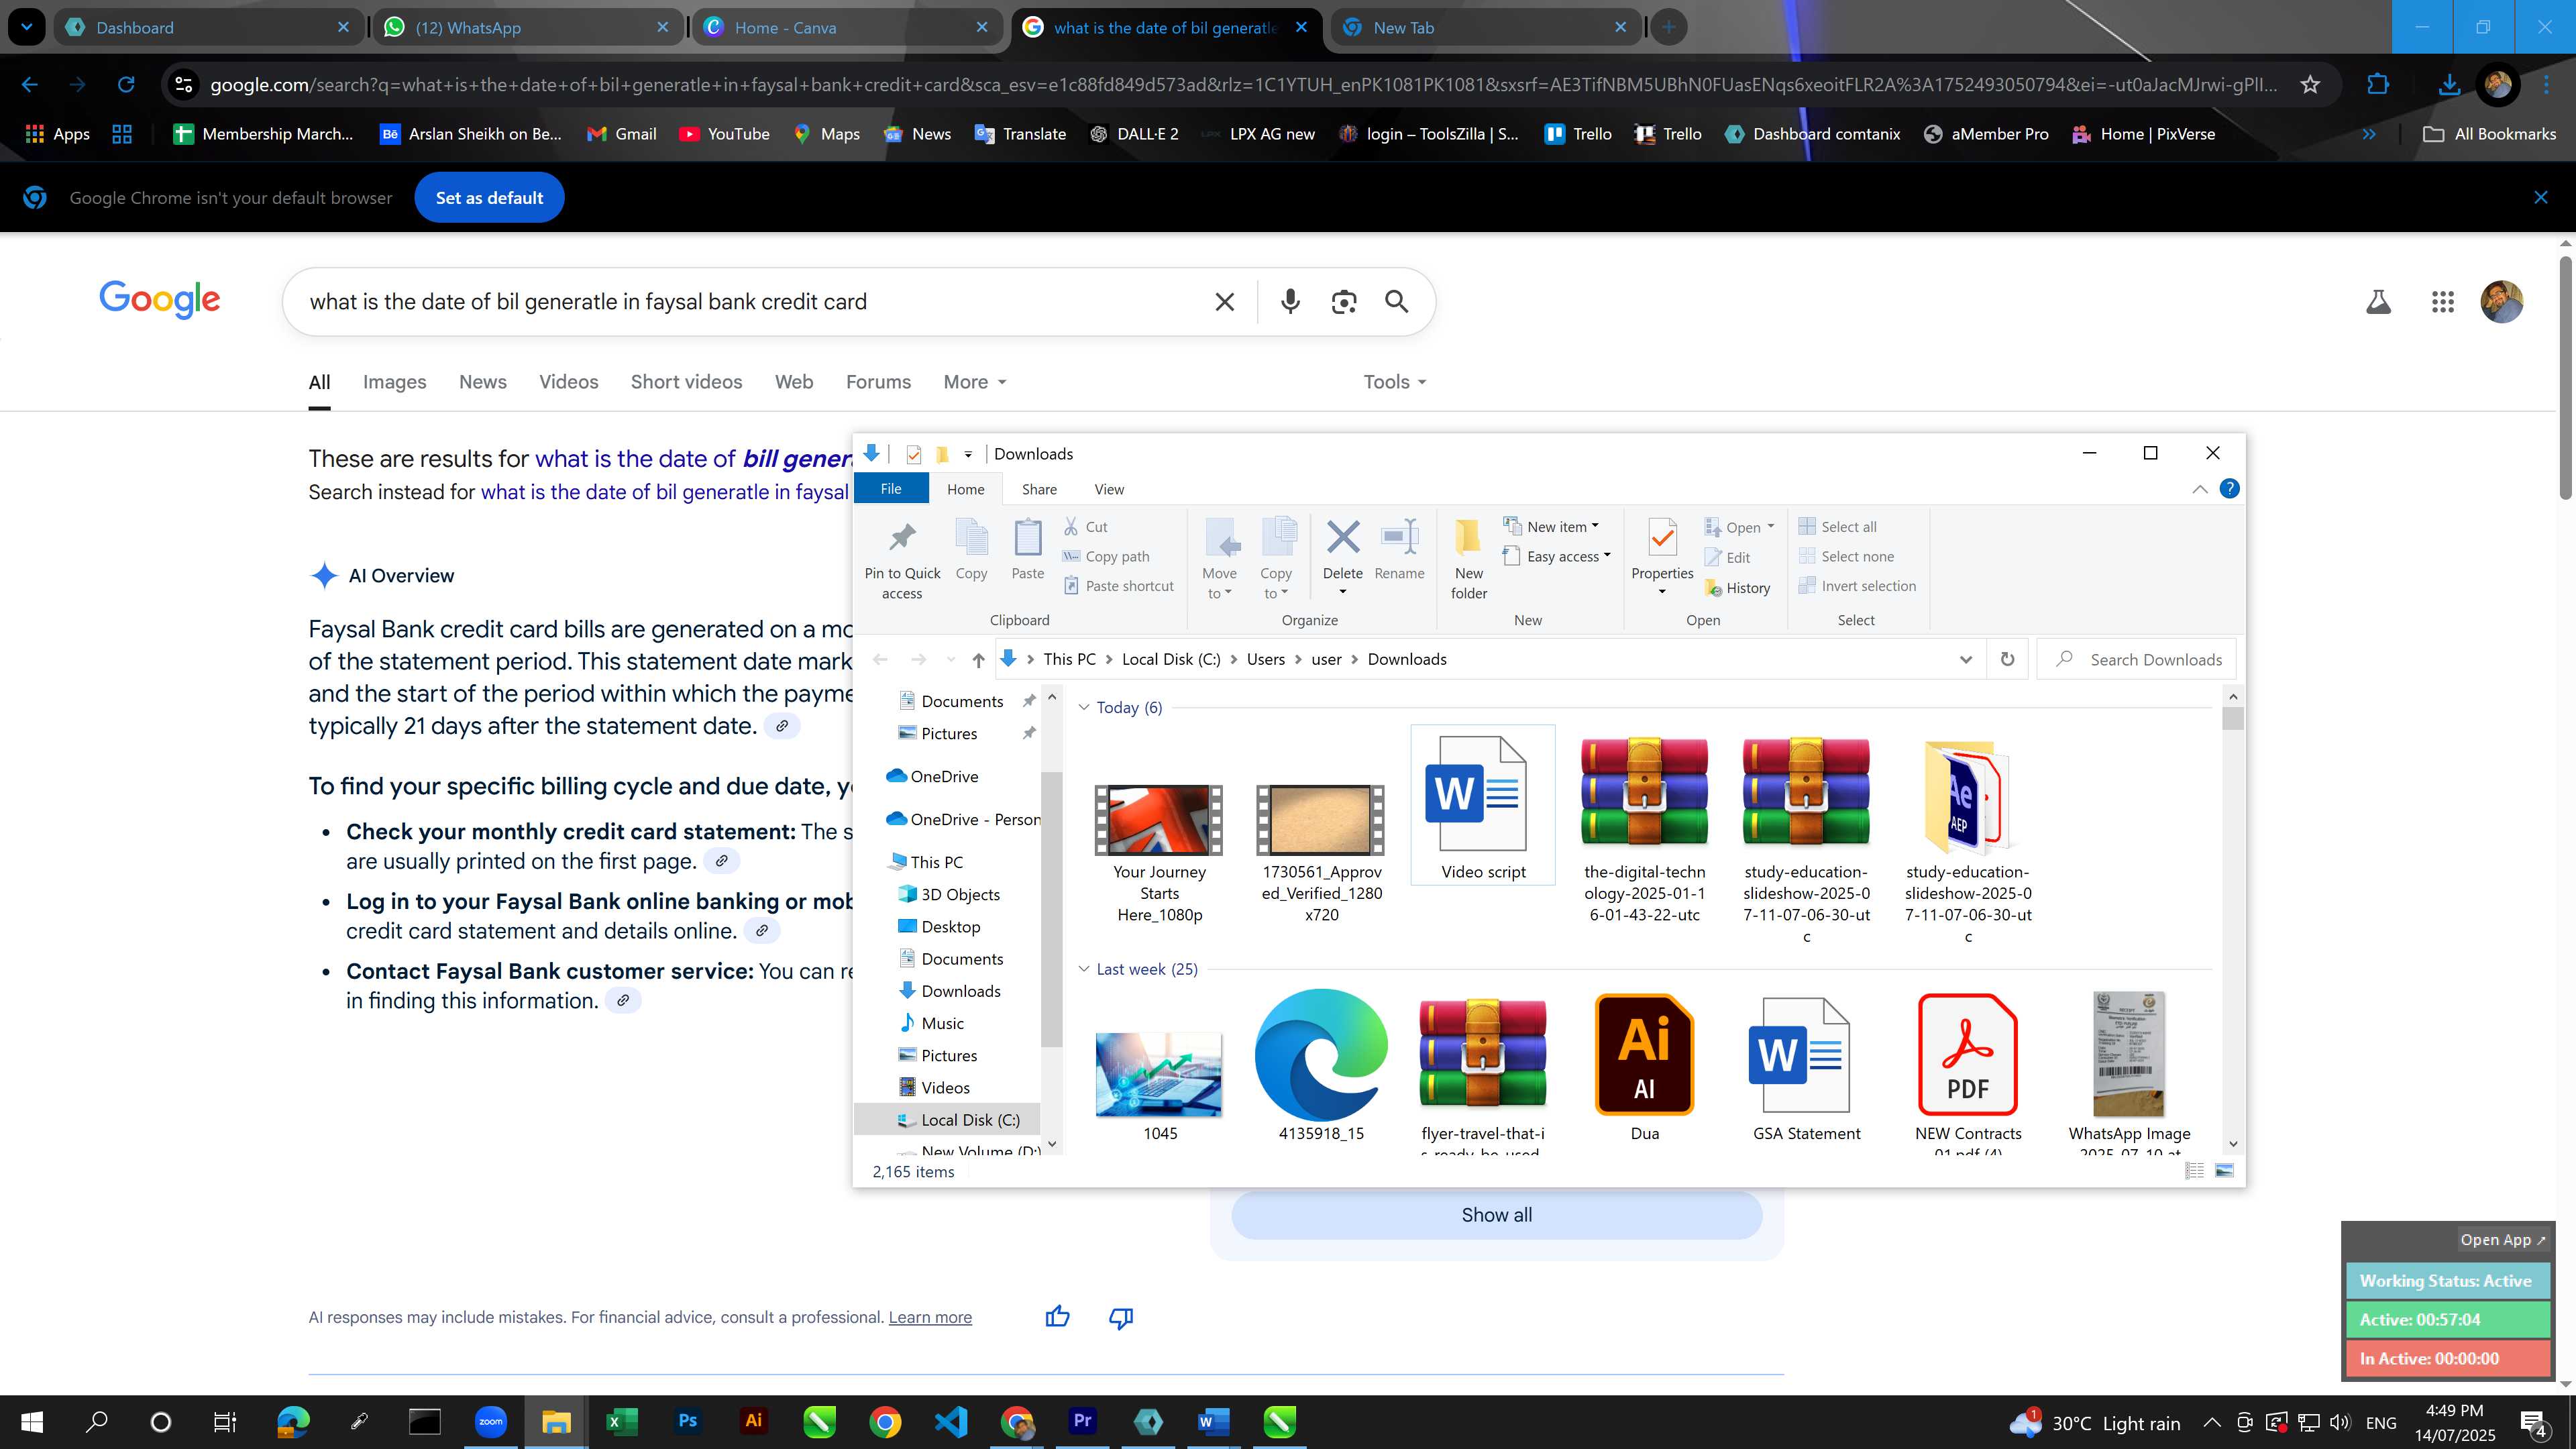Image resolution: width=2576 pixels, height=1449 pixels.
Task: Click Invert selection in the ribbon
Action: (1858, 586)
